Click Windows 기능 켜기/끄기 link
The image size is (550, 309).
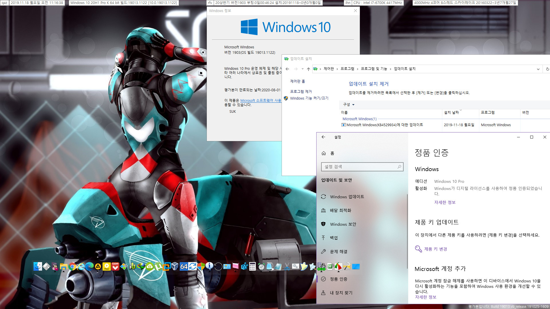click(309, 98)
